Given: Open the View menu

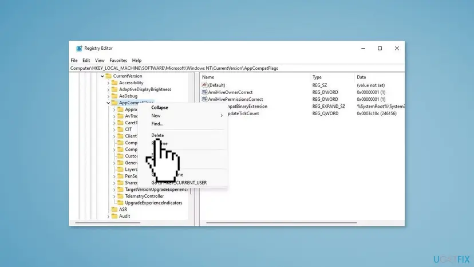Looking at the screenshot, I should [x=100, y=61].
